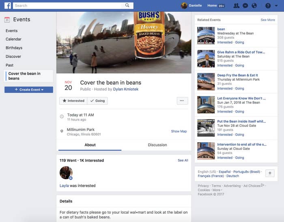Open Let Everyone Know We Don't event

click(x=241, y=98)
